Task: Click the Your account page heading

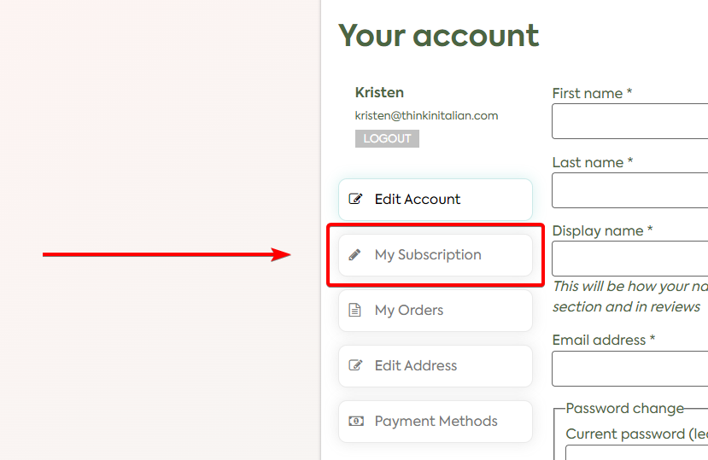Action: [438, 35]
